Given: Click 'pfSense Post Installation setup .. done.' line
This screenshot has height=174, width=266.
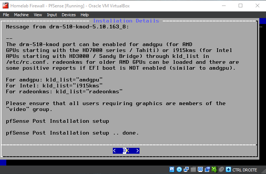Looking at the screenshot, I should coord(73,133).
